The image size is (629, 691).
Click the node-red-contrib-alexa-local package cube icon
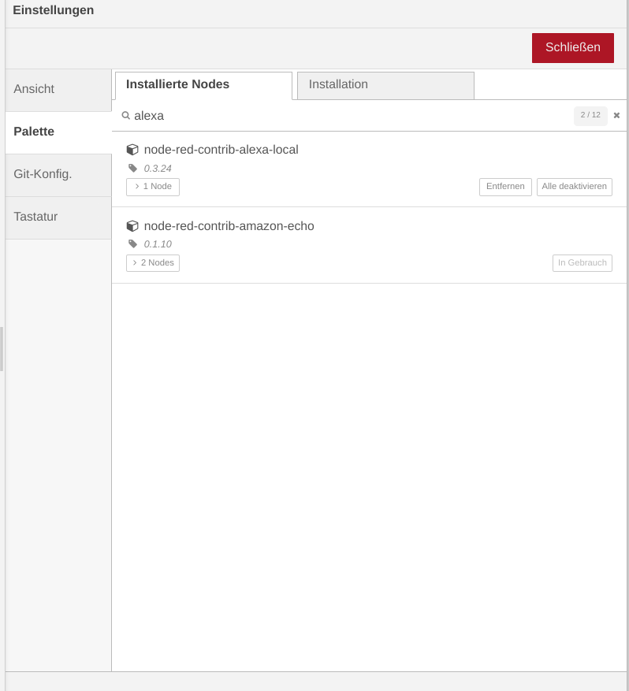[132, 150]
